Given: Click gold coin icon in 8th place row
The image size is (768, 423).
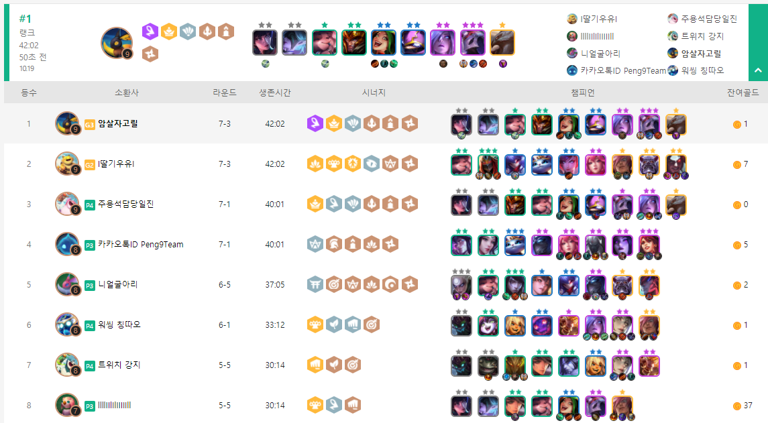Looking at the screenshot, I should point(736,406).
